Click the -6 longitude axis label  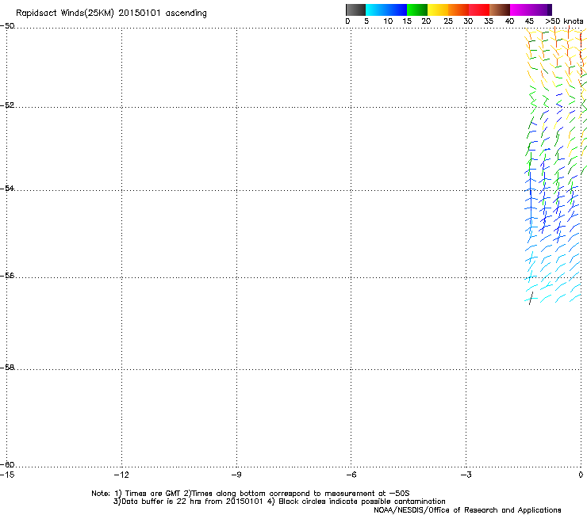(x=351, y=475)
